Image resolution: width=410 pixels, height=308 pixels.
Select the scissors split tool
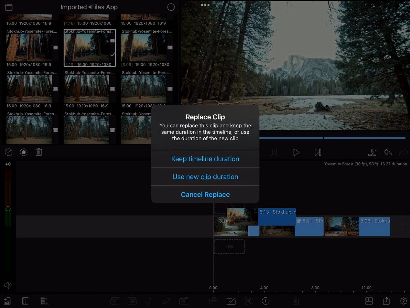[x=248, y=301]
